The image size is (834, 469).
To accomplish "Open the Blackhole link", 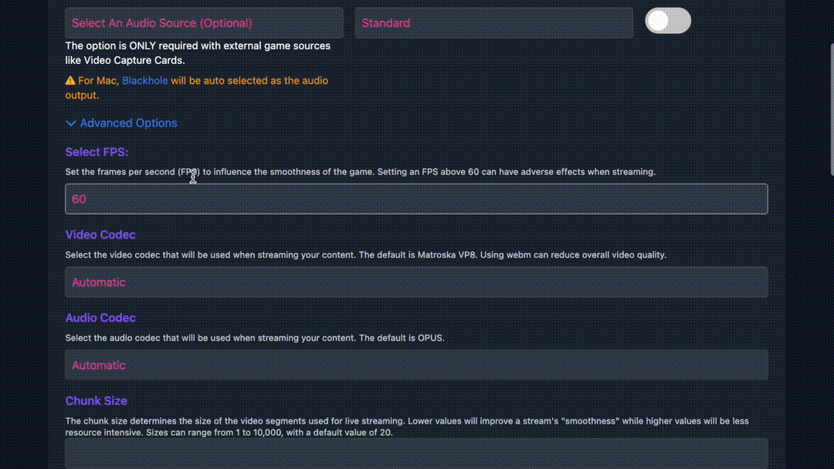I will click(x=144, y=80).
